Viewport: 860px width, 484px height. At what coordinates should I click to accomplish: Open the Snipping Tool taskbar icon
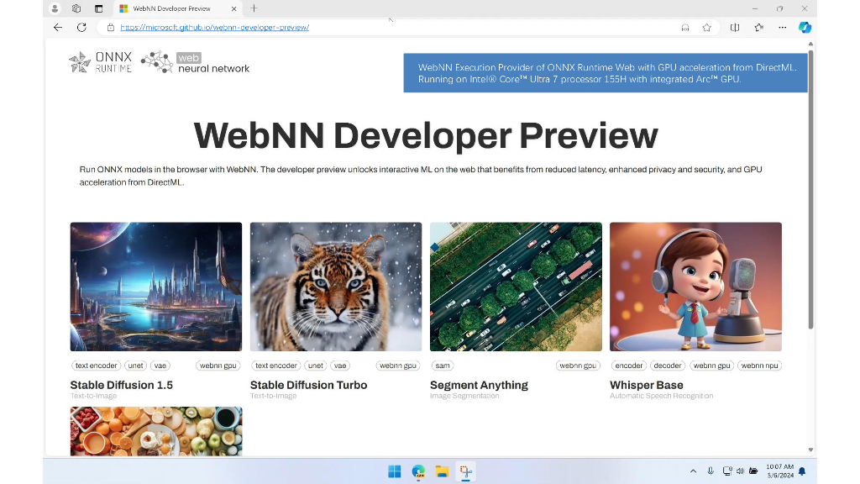pyautogui.click(x=465, y=471)
